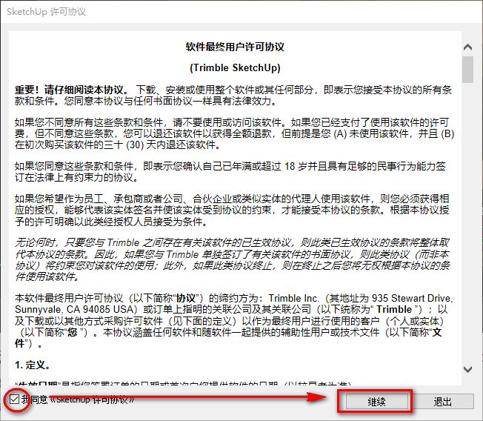Tick the agree to SketchUp license checkbox
Viewport: 483px width, 421px height.
pos(16,400)
